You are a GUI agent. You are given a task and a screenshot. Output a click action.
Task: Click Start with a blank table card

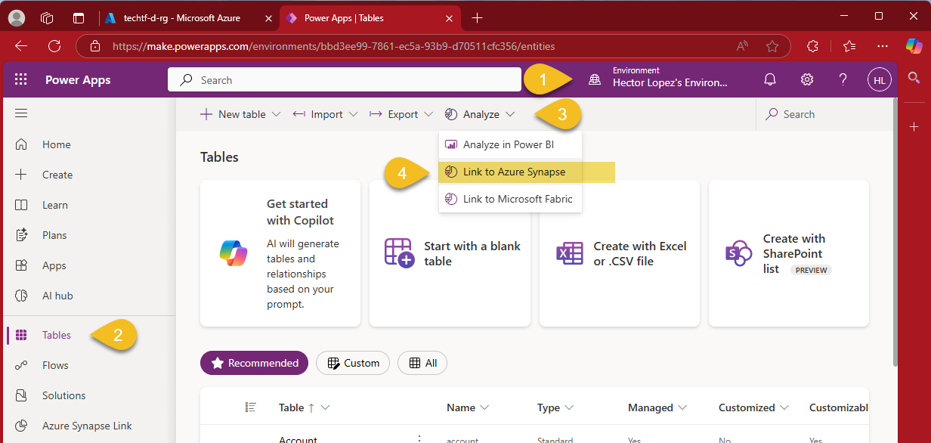pos(450,253)
